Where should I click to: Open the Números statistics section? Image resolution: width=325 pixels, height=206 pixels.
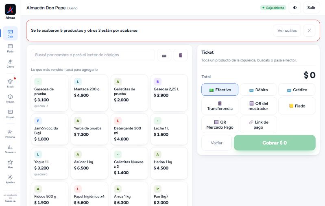click(10, 149)
